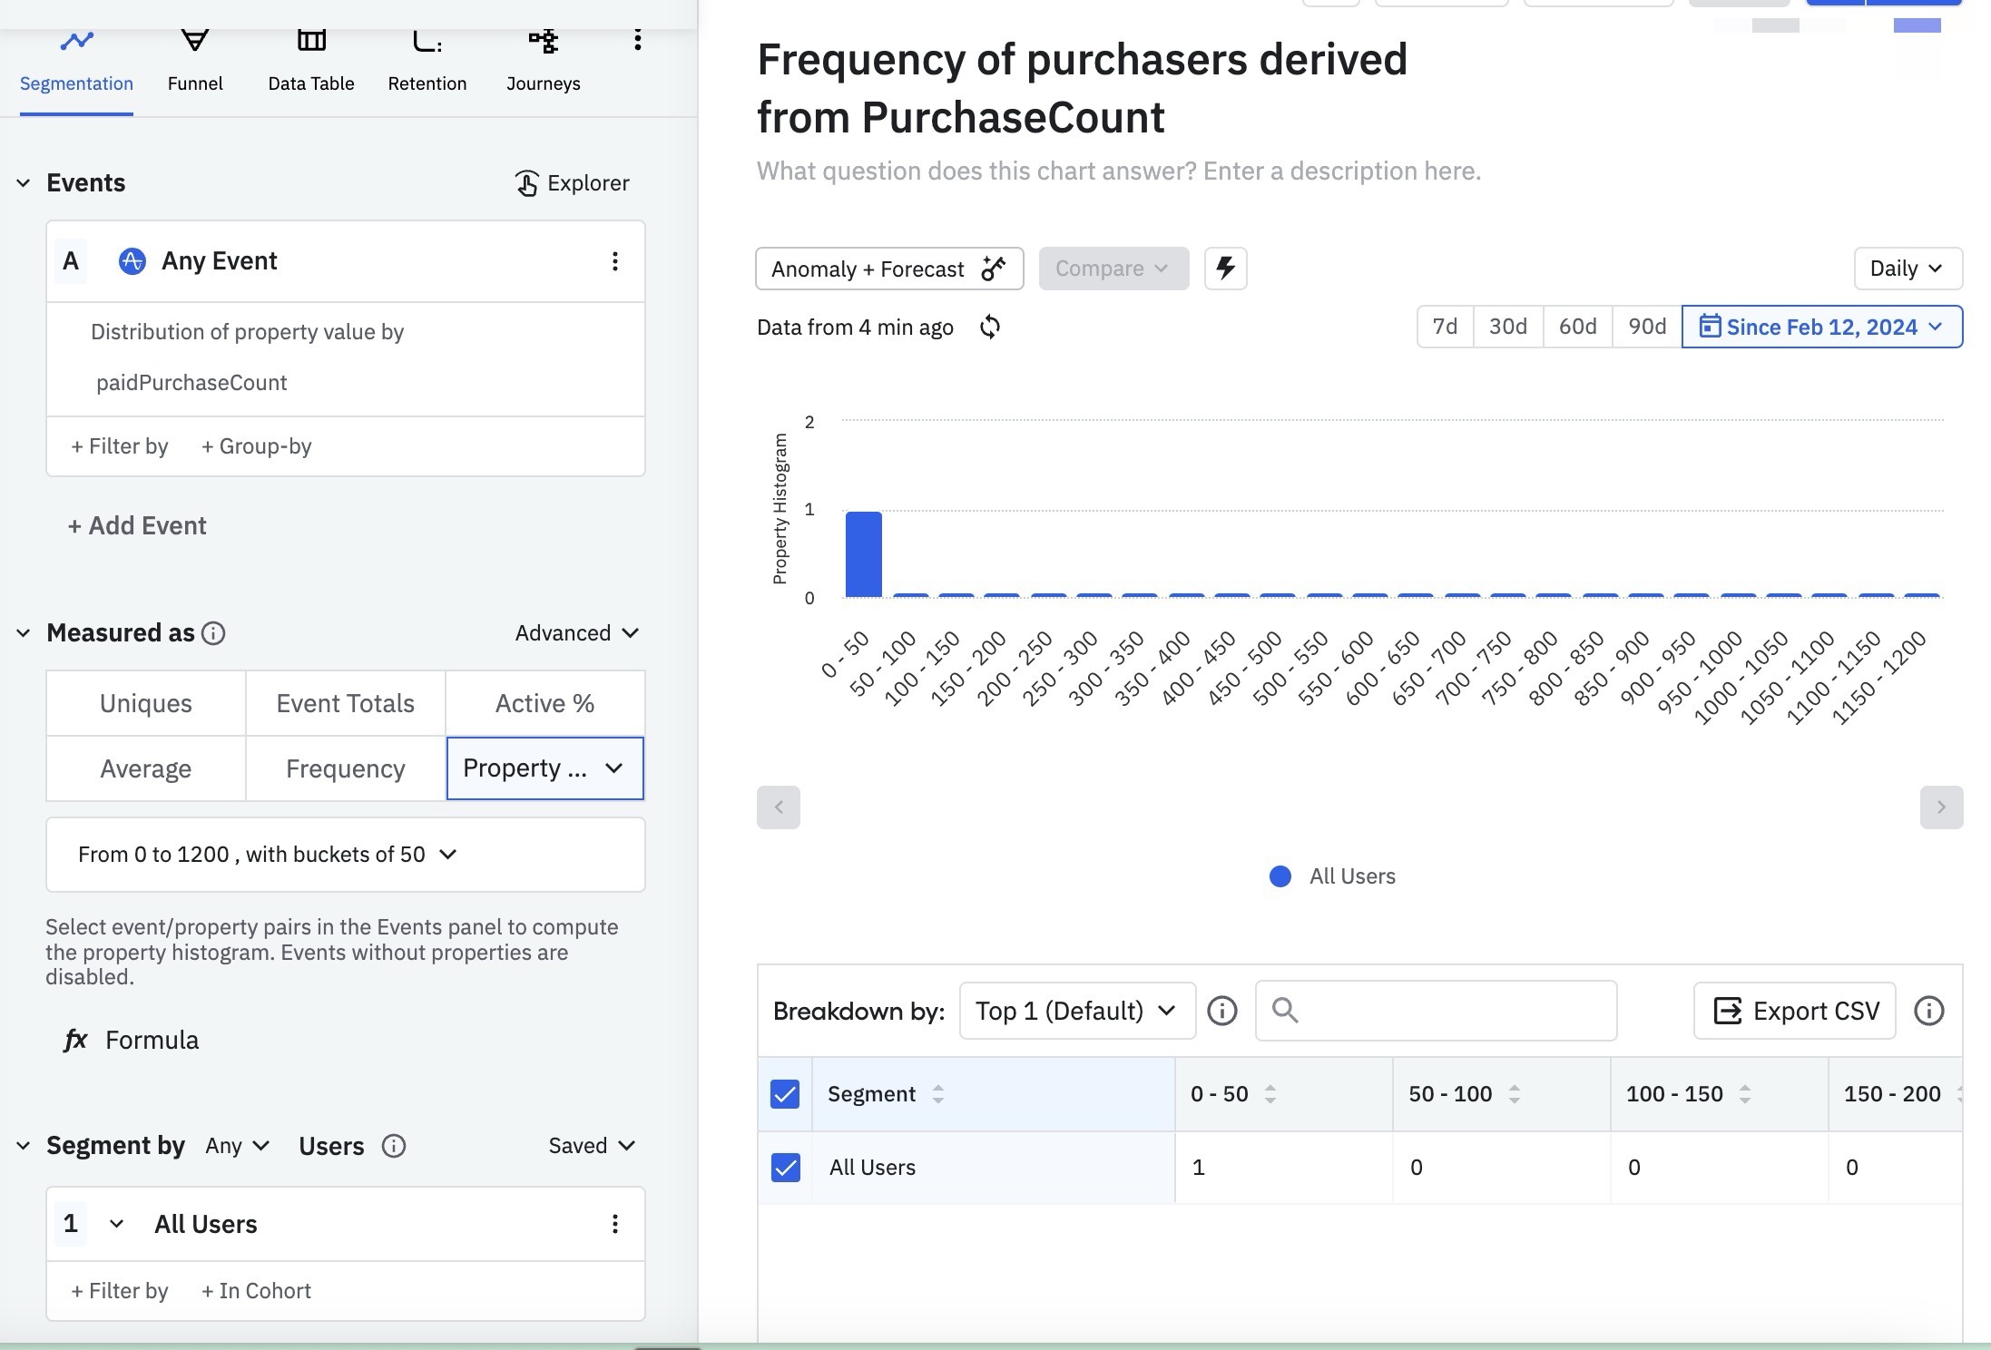Click the Explorer hand icon

tap(526, 183)
